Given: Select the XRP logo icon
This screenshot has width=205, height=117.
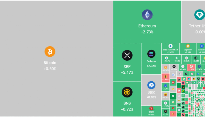Looking at the screenshot, I should point(127,56).
